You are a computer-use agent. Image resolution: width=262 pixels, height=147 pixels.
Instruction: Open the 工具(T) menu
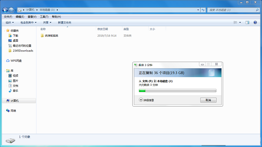(44, 17)
